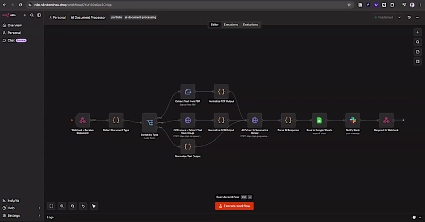
Task: Select the Parse AI Response node
Action: click(288, 121)
